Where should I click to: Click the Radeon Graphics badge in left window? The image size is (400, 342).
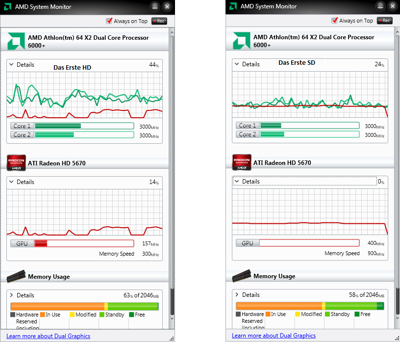(x=16, y=163)
